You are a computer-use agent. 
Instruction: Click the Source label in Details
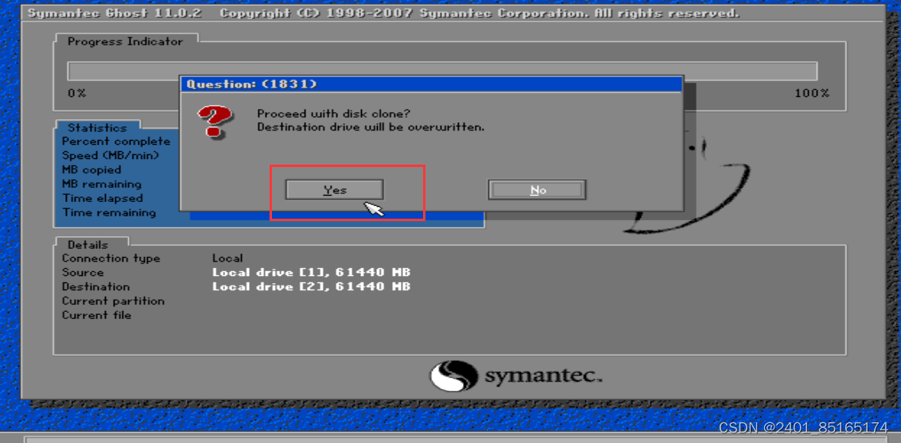[x=83, y=272]
